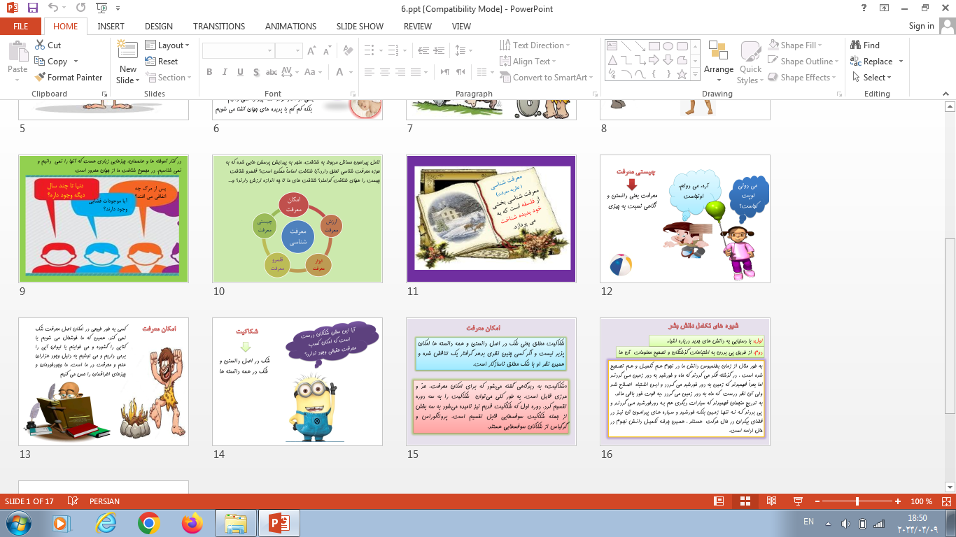This screenshot has height=537, width=956.
Task: Open the Help question mark icon
Action: [x=864, y=8]
